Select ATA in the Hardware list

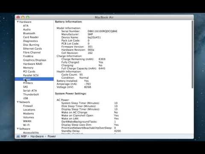click(26, 26)
